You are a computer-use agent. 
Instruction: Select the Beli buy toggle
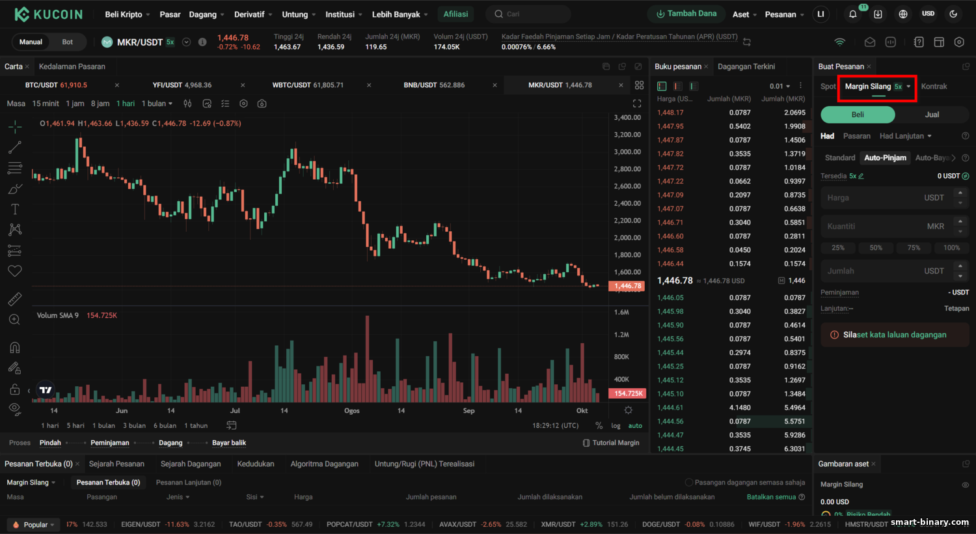[x=858, y=115]
